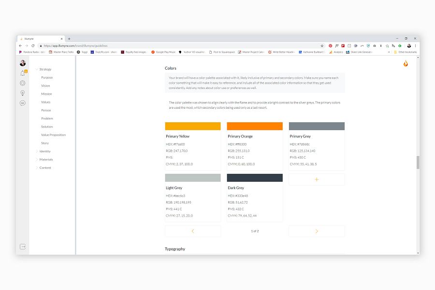This screenshot has height=290, width=435.
Task: Click the Dark Grey PMS 432 C value
Action: (x=236, y=209)
